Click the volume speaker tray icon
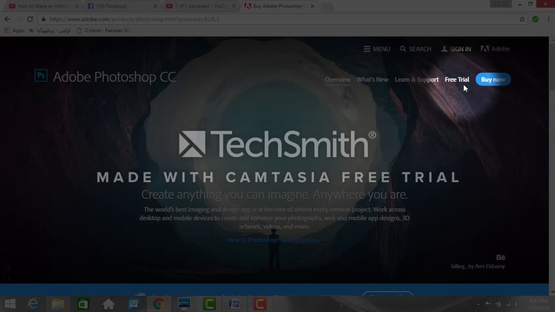This screenshot has height=312, width=555. coord(517,304)
